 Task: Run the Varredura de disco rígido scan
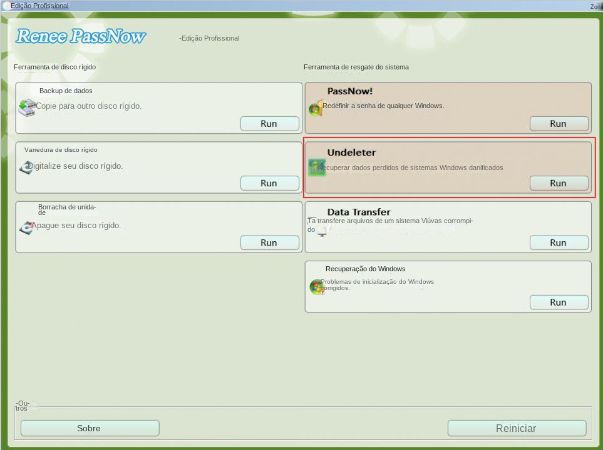coord(269,182)
